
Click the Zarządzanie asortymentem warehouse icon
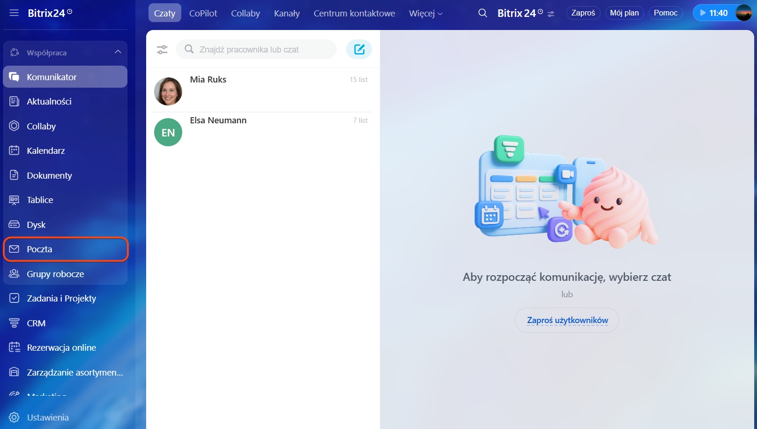click(x=14, y=372)
